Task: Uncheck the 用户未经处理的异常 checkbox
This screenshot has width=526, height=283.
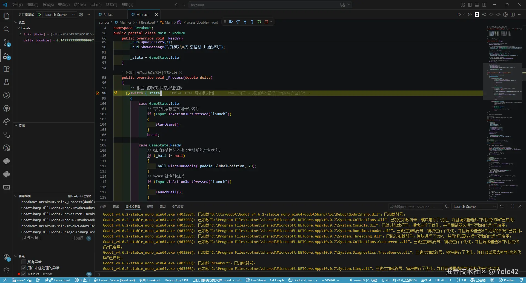Action: 24,268
